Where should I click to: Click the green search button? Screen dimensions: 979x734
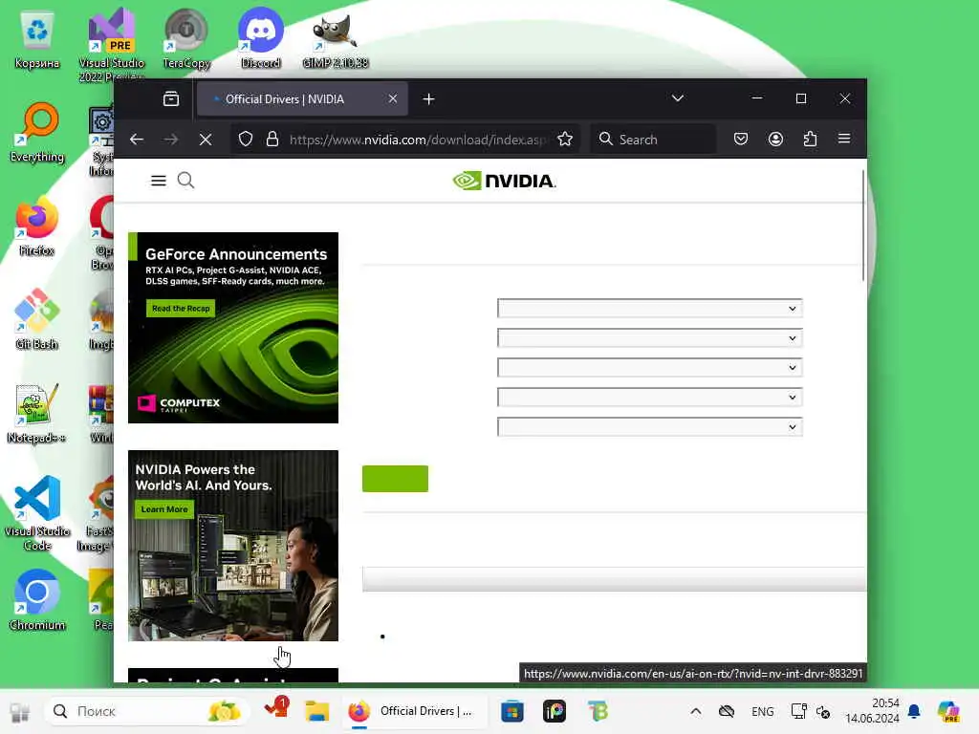395,479
